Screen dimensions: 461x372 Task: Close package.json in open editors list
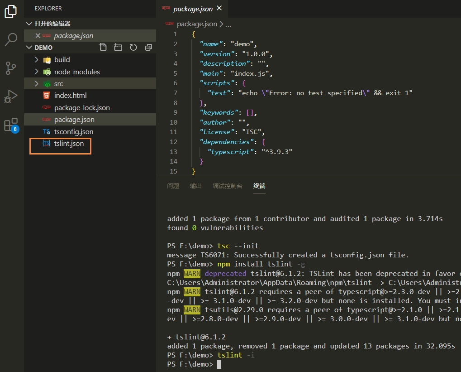point(38,36)
